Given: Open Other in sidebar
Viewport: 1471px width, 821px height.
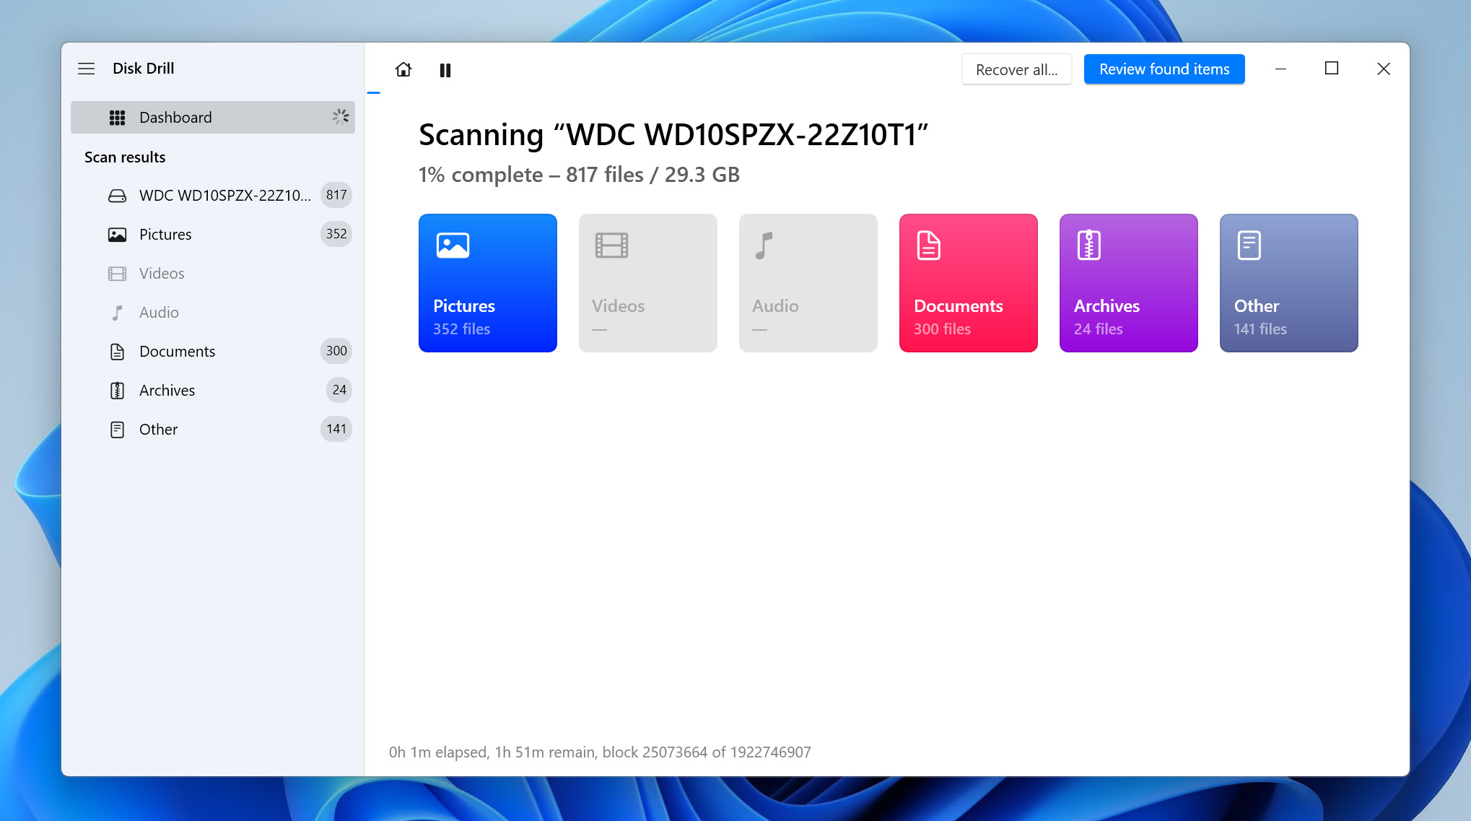Looking at the screenshot, I should [x=213, y=429].
